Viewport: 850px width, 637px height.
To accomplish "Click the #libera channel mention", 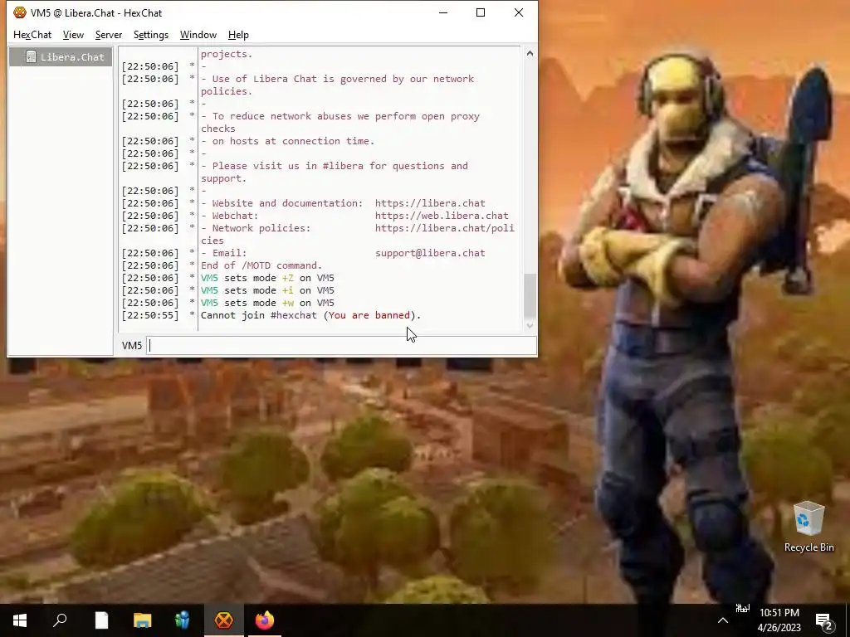I will (x=343, y=166).
